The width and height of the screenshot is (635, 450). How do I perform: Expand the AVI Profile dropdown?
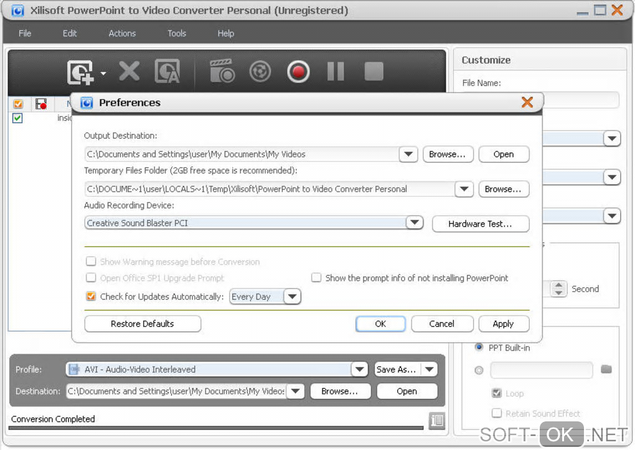(359, 369)
